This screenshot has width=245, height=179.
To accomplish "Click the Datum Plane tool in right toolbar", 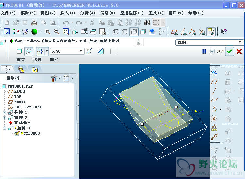I will (x=214, y=82).
